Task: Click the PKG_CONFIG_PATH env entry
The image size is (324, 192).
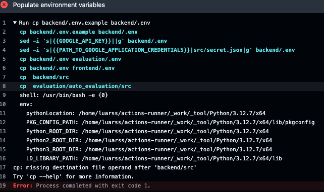Action: click(170, 122)
